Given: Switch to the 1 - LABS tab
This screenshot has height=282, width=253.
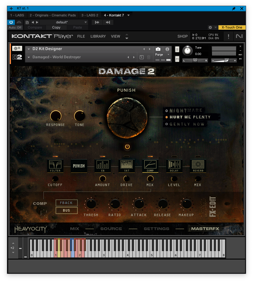Looking at the screenshot, I should point(17,15).
